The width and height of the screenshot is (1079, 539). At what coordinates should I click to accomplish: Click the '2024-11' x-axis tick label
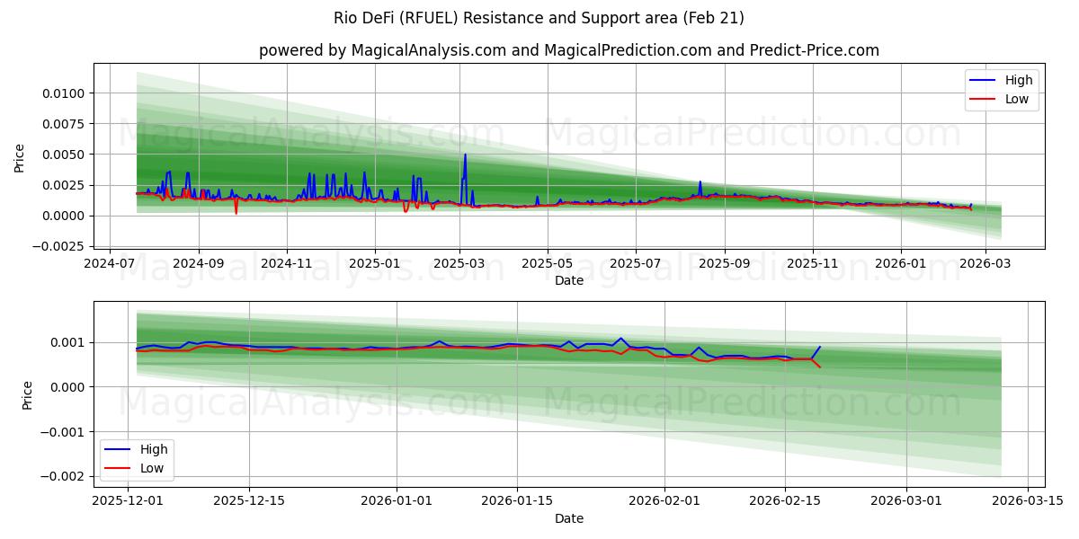click(287, 263)
